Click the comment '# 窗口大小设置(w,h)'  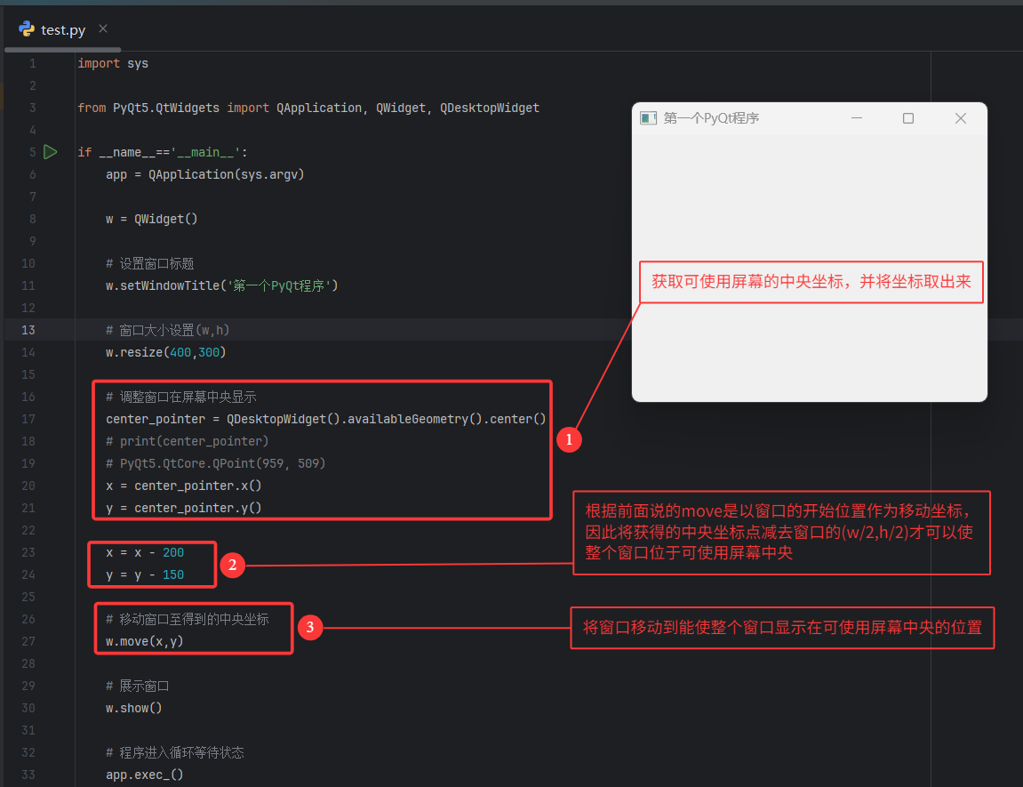pos(168,330)
